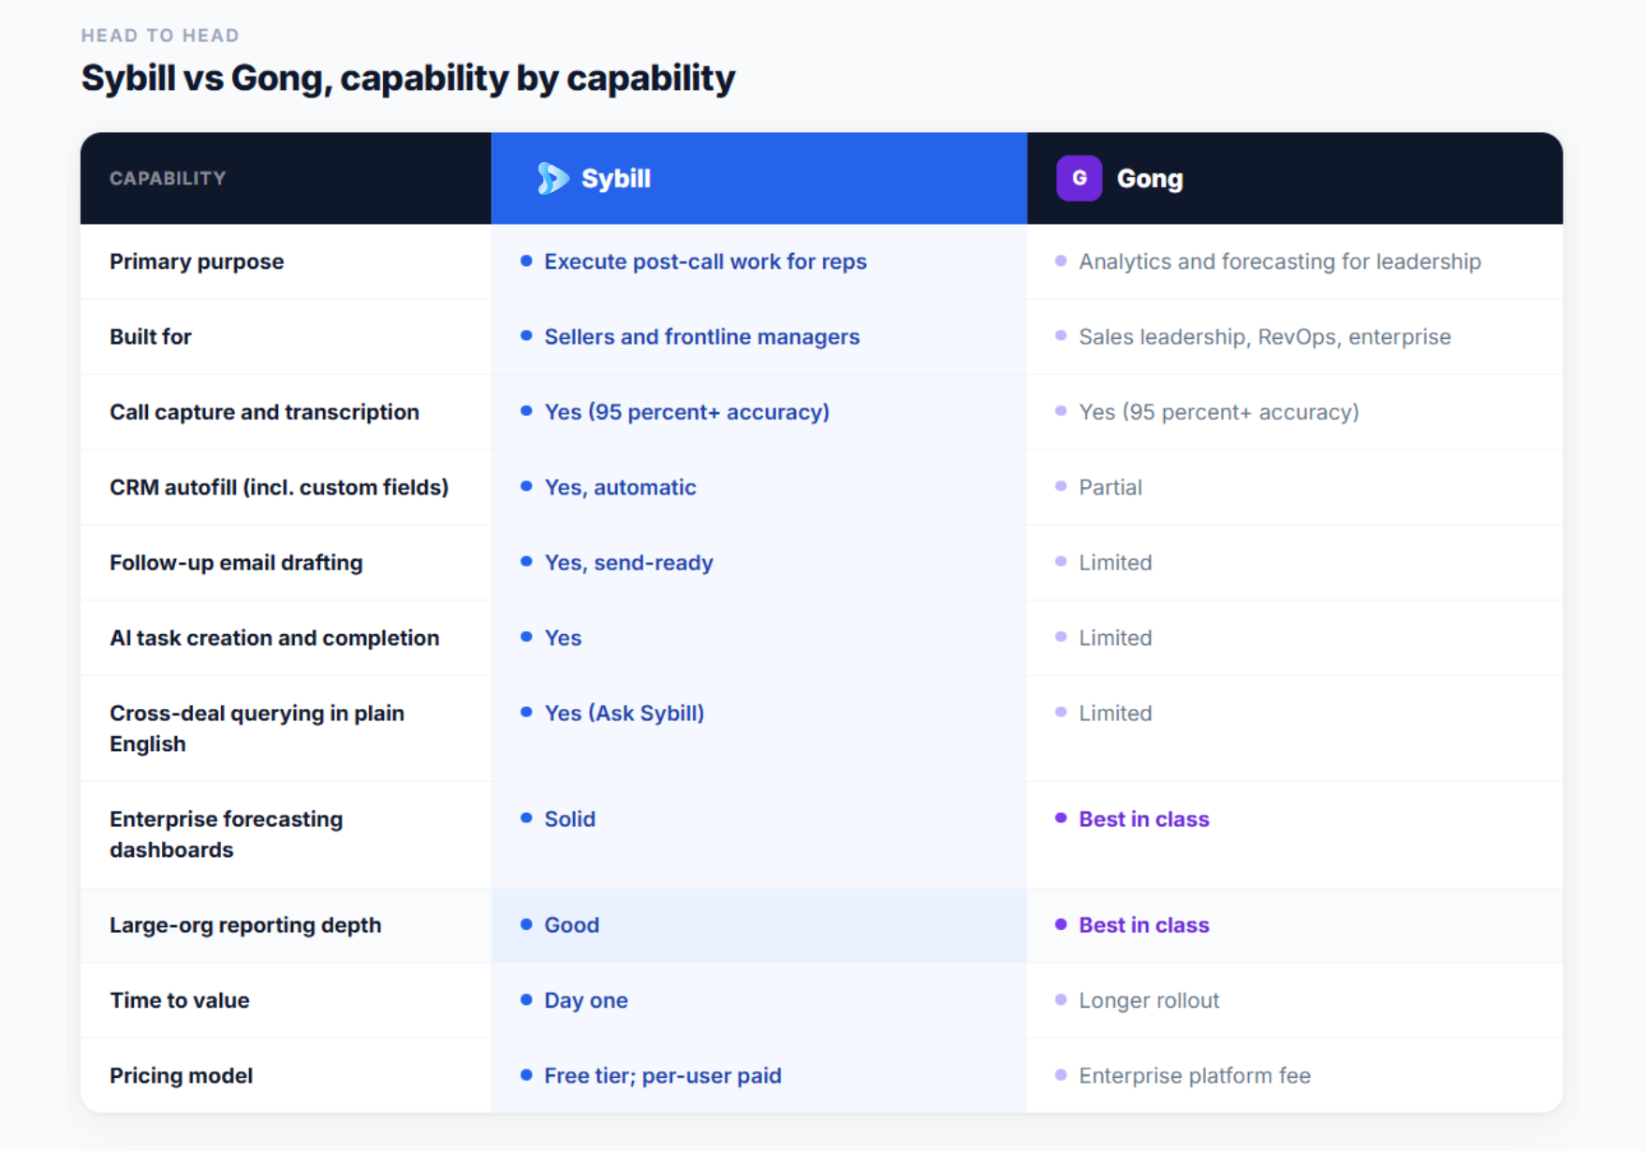The height and width of the screenshot is (1151, 1647).
Task: Click the 'Yes, automatic' cell
Action: click(620, 487)
